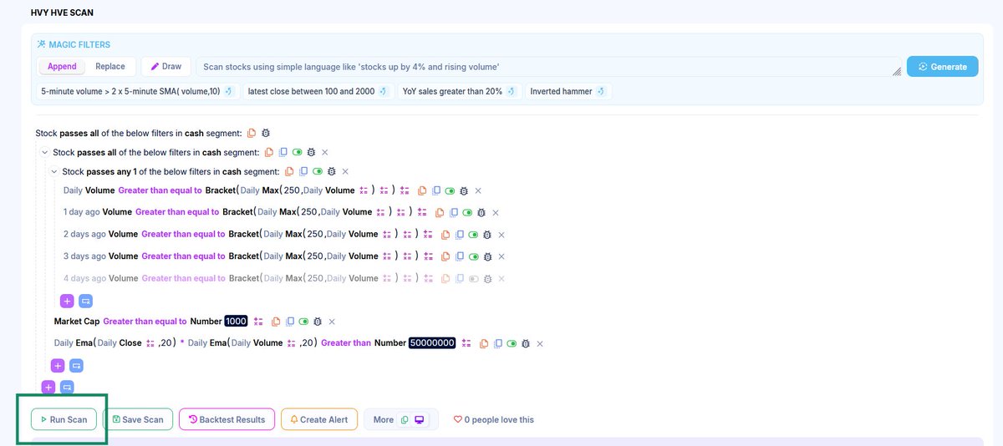Click bug icon on top-level filter group
The image size is (1003, 446).
pos(266,133)
